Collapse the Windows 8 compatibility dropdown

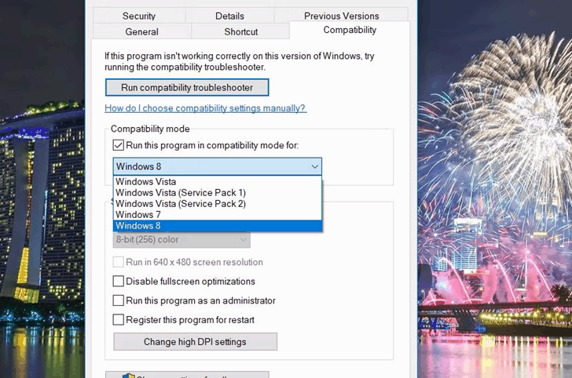point(218,166)
